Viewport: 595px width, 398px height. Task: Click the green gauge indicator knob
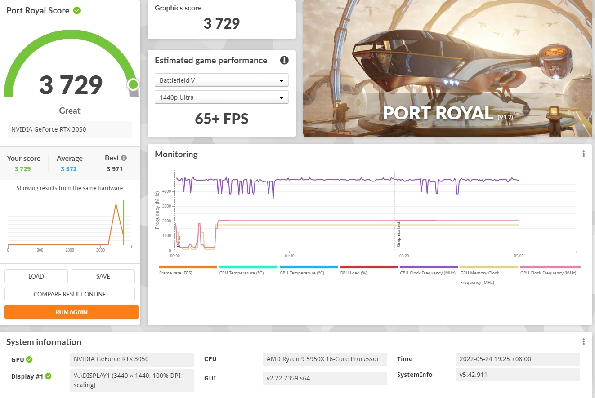(x=133, y=84)
